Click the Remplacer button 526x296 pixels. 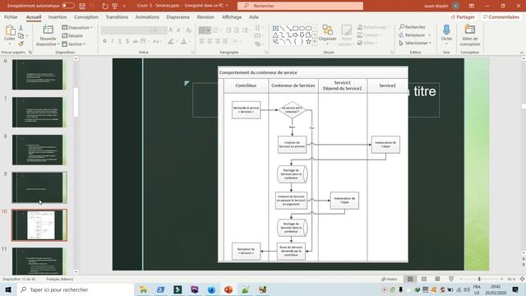point(414,35)
